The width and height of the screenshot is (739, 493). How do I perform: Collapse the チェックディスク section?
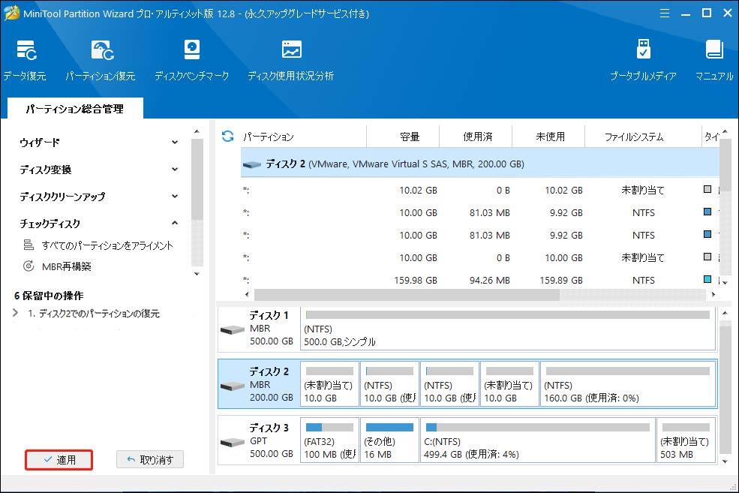click(x=174, y=223)
